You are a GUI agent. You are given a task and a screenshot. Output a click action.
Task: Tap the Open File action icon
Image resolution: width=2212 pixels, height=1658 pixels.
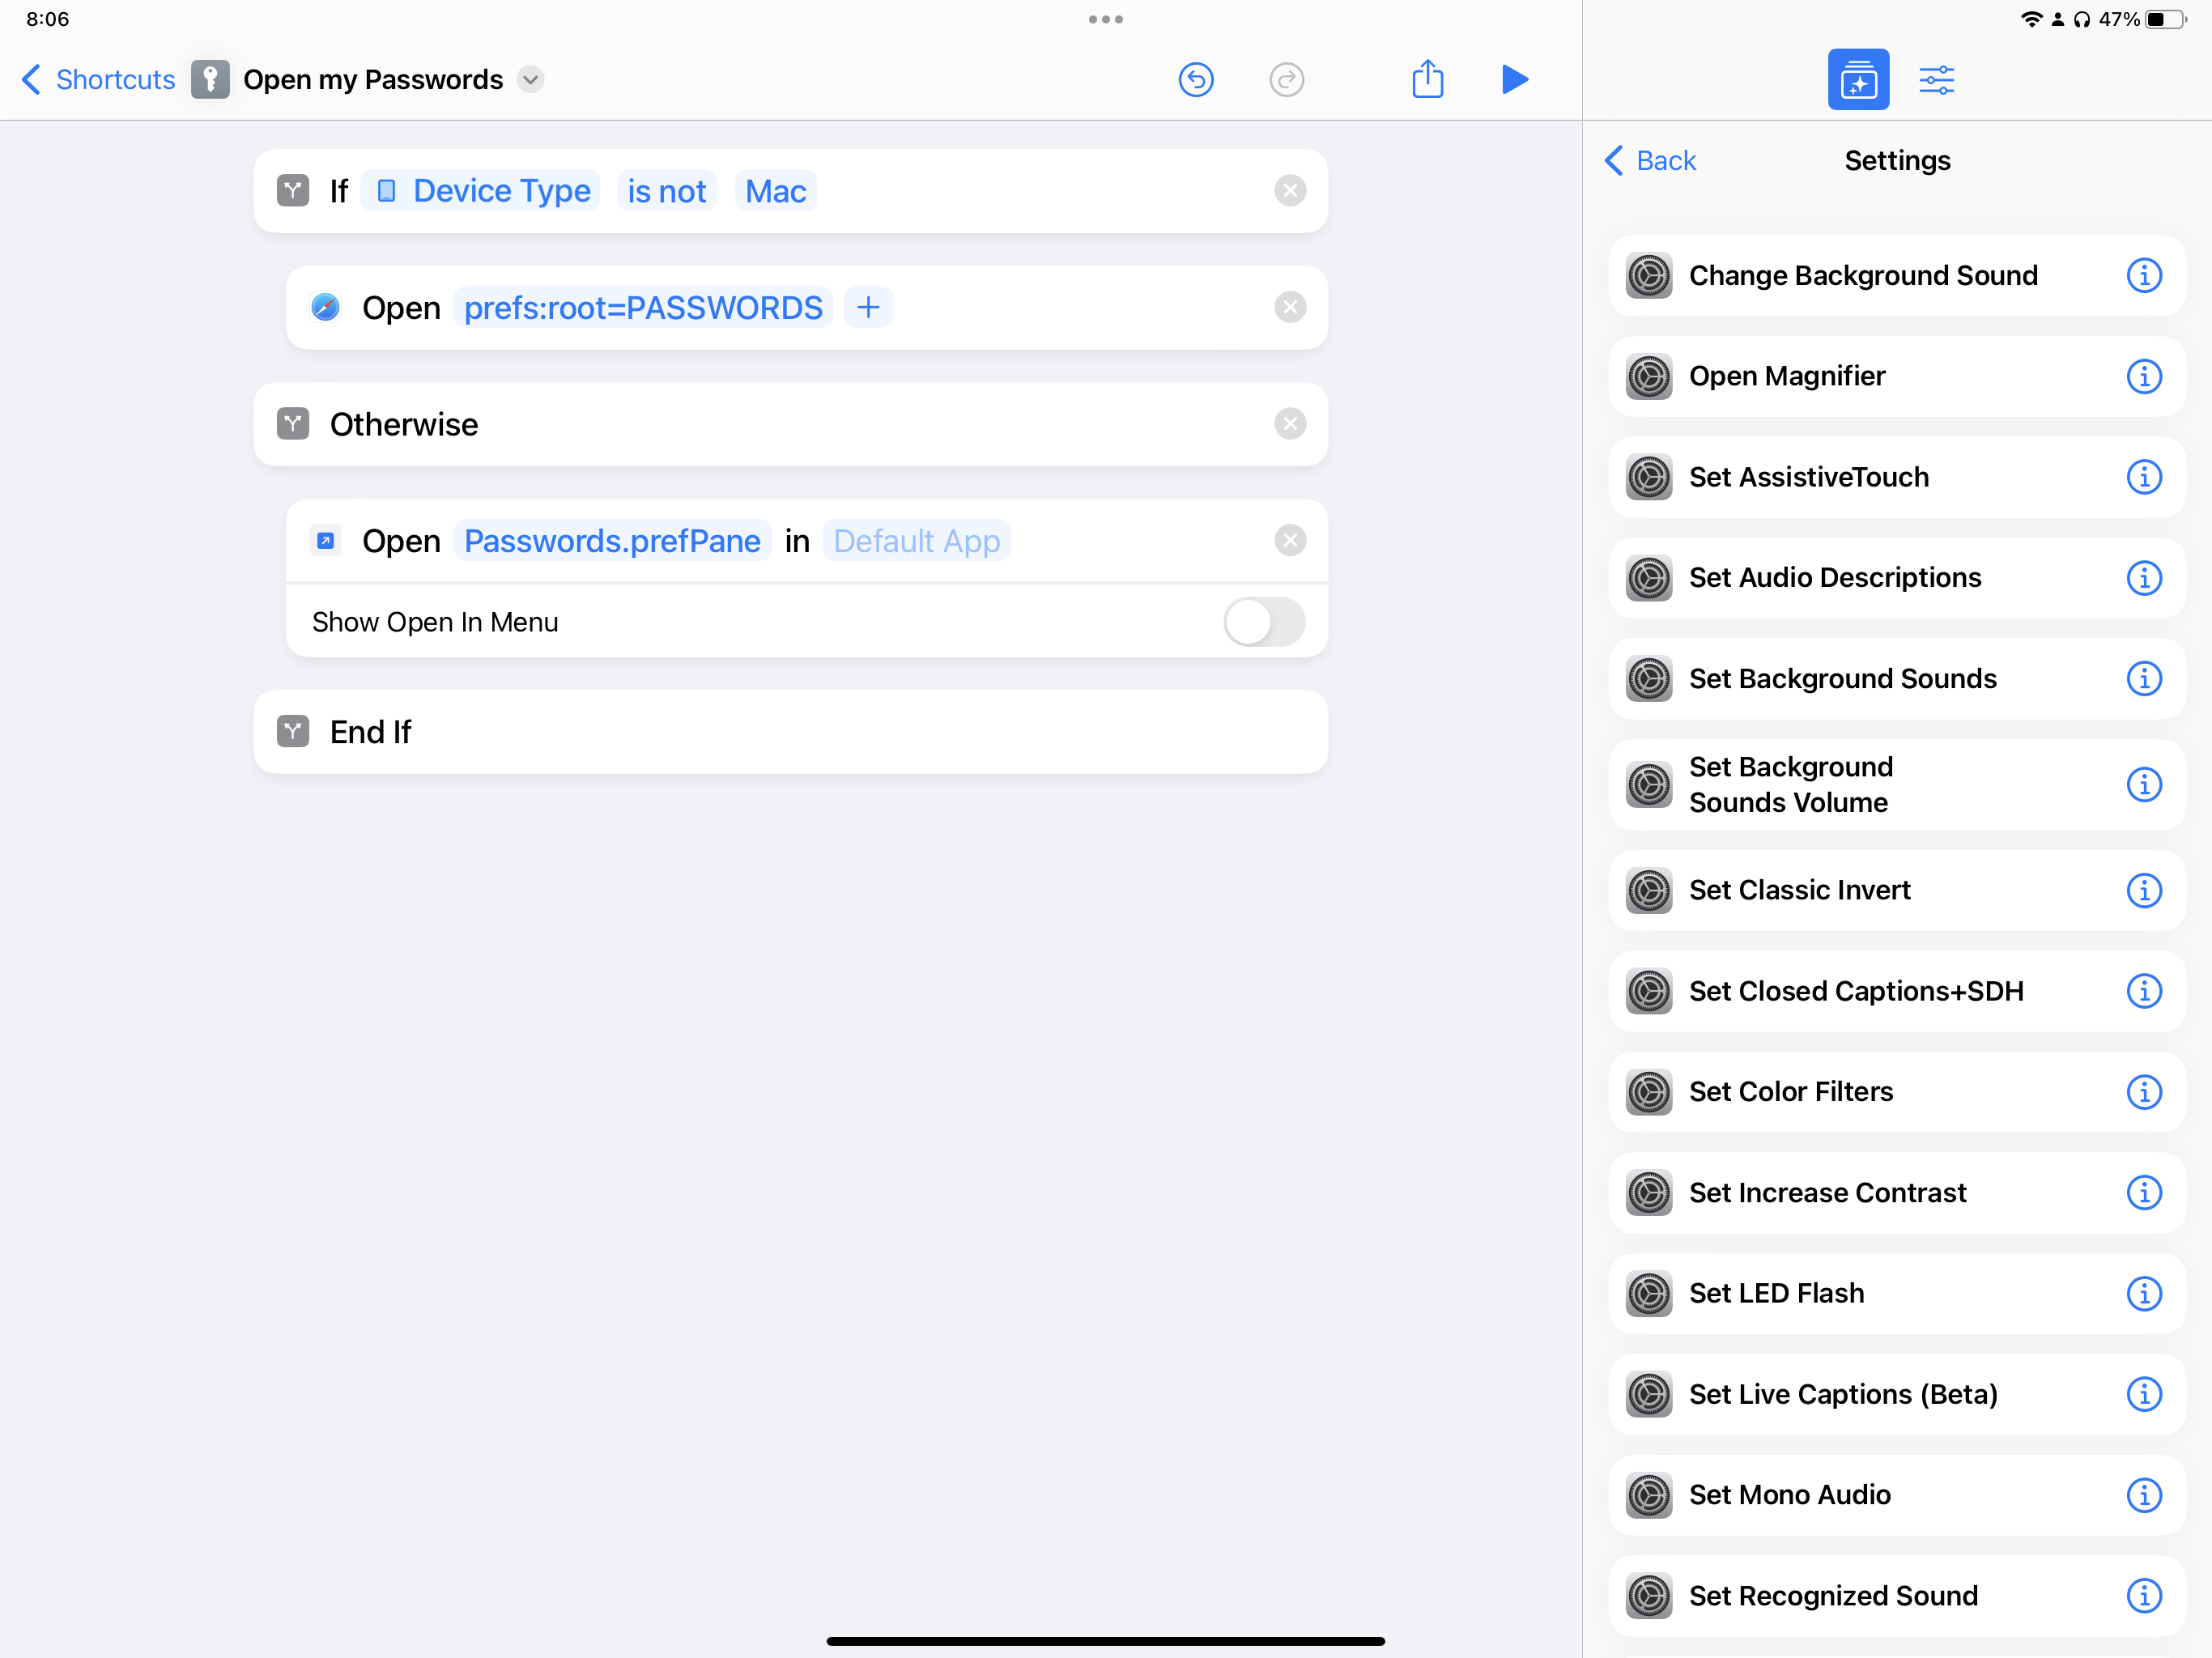pos(325,540)
